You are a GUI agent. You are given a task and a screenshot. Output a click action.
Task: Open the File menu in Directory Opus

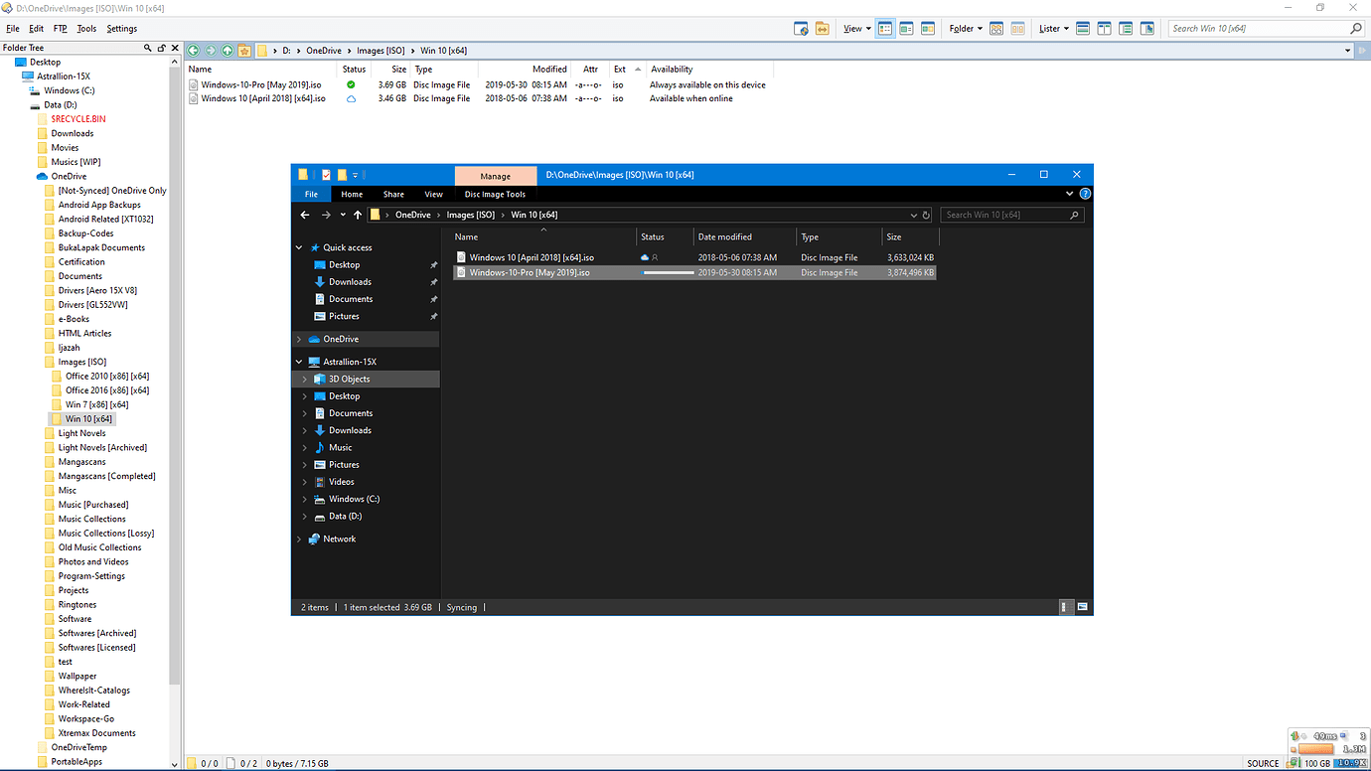13,29
